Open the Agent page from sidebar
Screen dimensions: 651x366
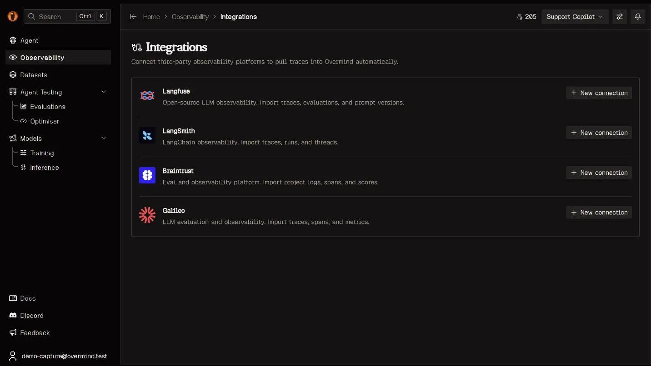coord(58,40)
